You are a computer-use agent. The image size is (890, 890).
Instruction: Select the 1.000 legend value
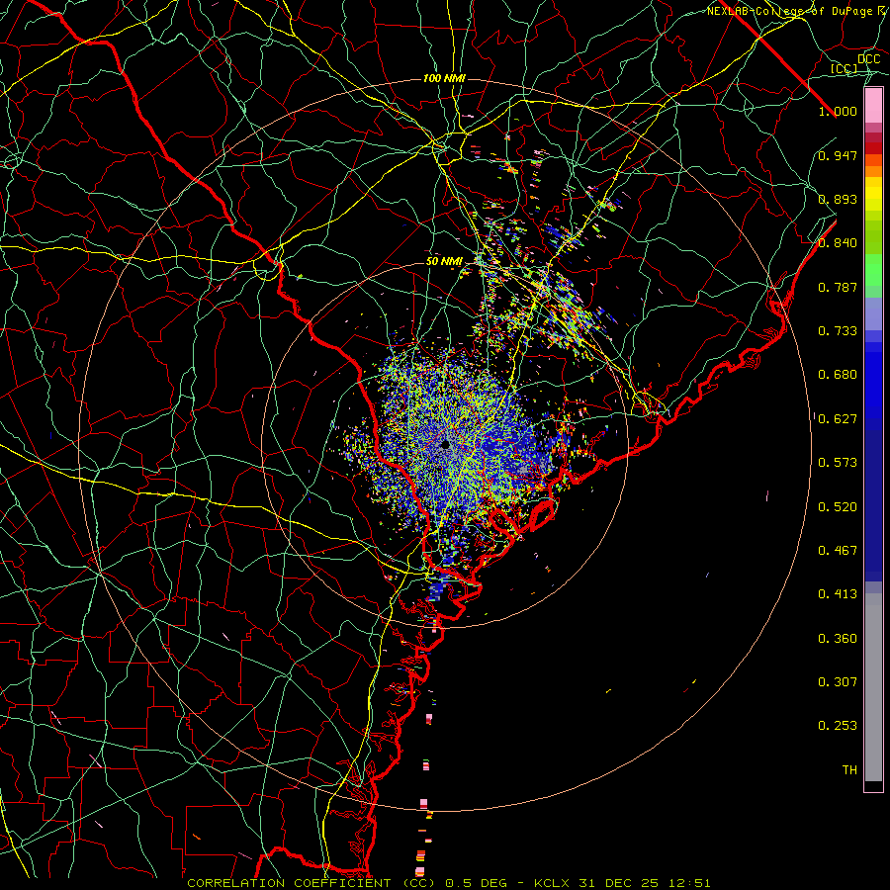click(x=838, y=111)
